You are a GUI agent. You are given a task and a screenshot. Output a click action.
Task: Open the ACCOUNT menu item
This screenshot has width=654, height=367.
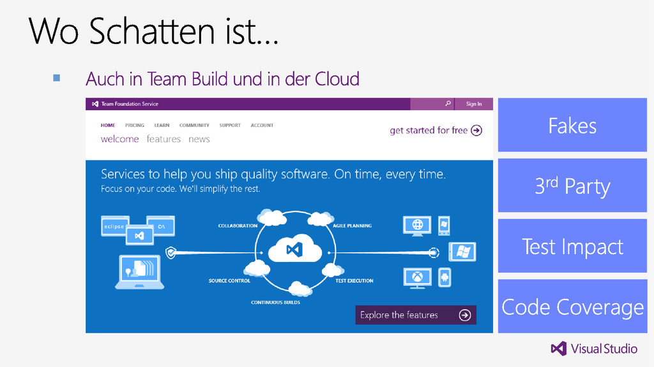point(262,126)
